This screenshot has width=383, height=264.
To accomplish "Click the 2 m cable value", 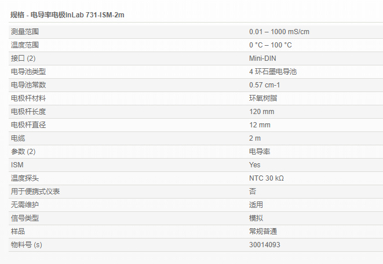I will [x=255, y=138].
